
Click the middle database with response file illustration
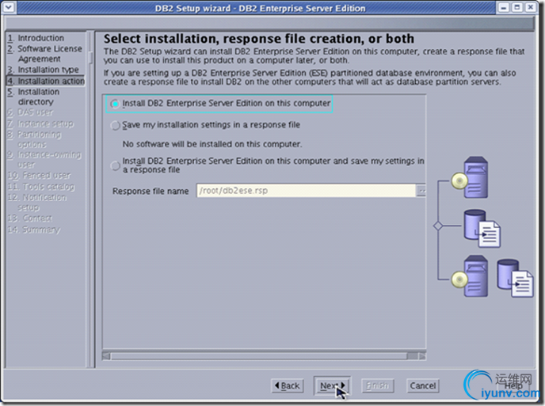pos(482,229)
